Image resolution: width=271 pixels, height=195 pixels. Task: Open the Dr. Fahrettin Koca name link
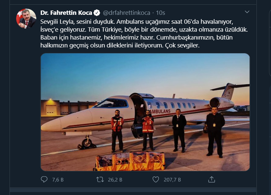click(66, 13)
